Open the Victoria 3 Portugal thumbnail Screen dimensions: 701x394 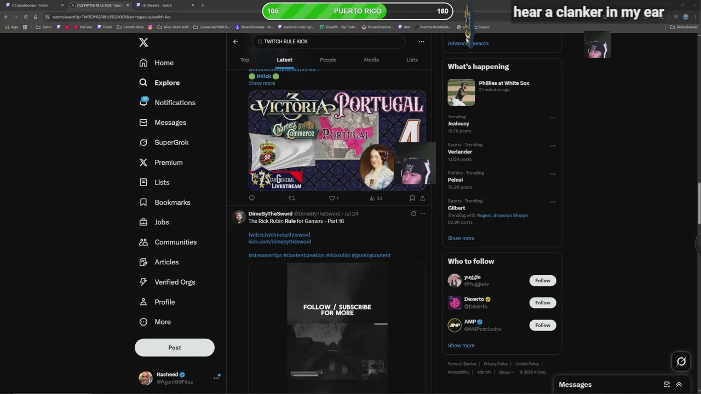coord(337,141)
